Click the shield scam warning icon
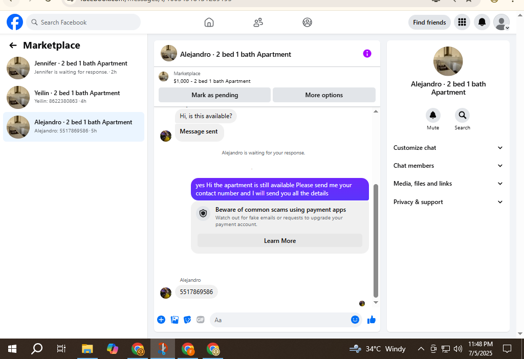 [203, 213]
